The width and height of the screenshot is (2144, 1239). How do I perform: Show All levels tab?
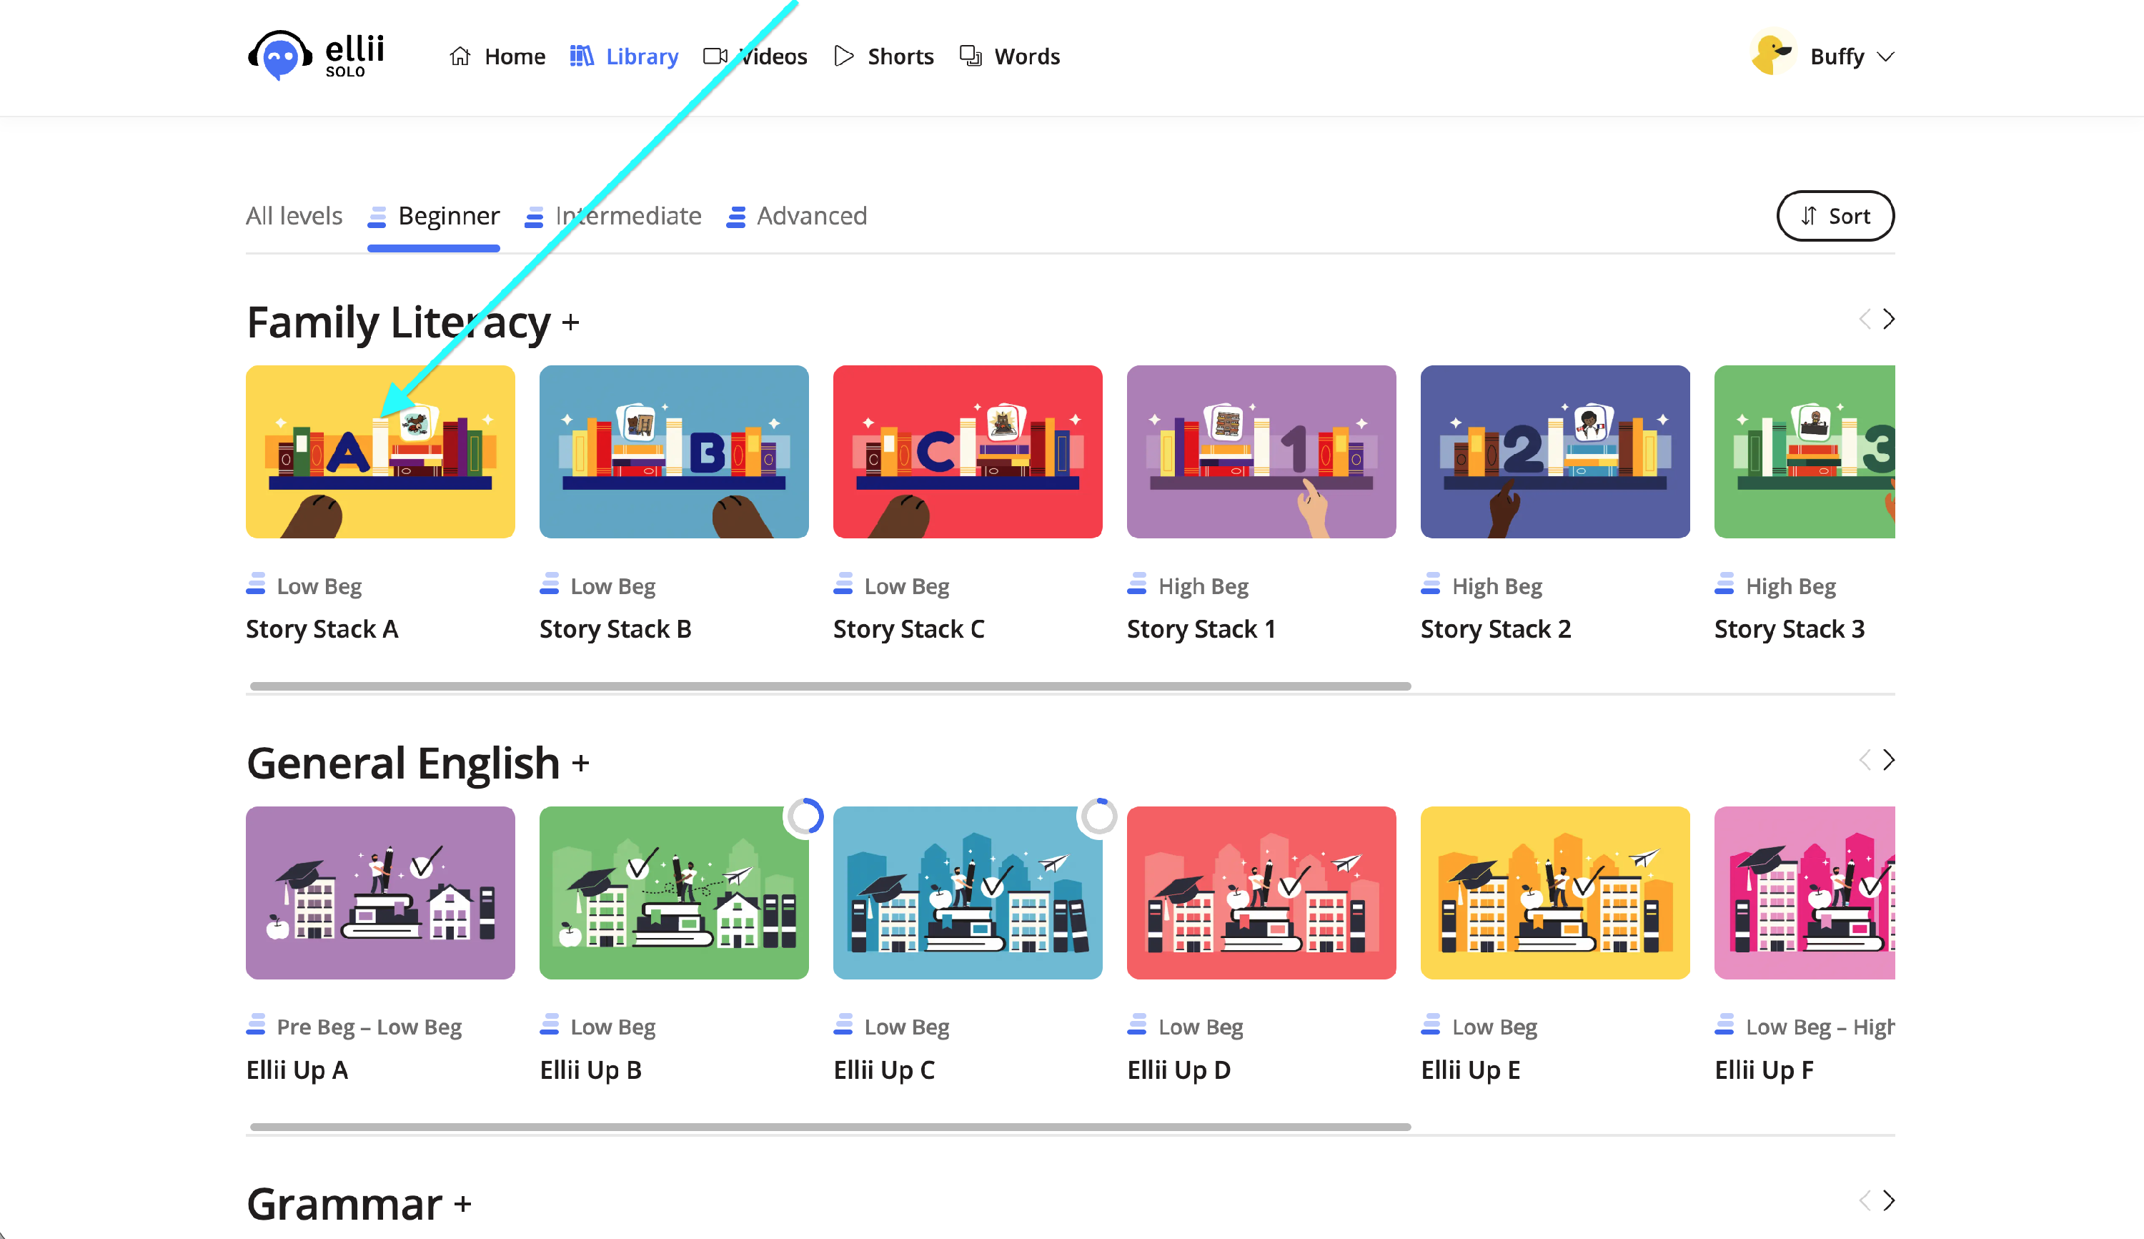tap(294, 216)
